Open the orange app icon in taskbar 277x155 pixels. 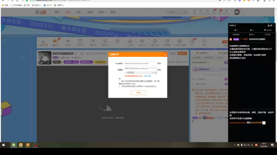pos(28,145)
